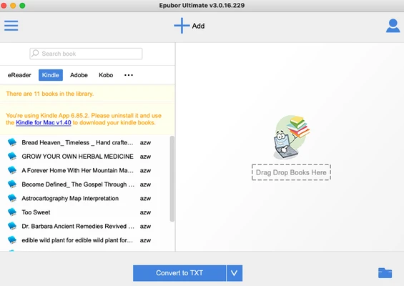This screenshot has width=404, height=286.
Task: Click the yellow minimize window button
Action: tap(13, 6)
